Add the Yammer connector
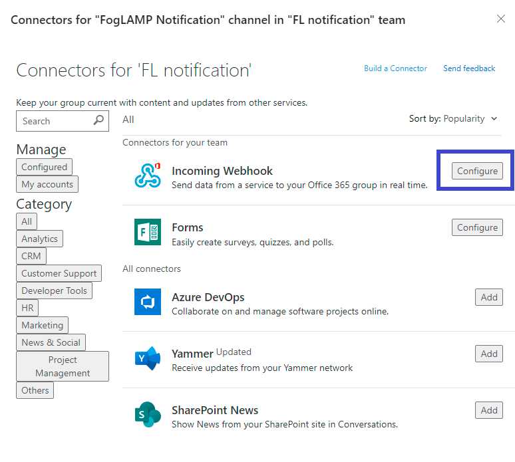This screenshot has width=515, height=462. click(489, 354)
